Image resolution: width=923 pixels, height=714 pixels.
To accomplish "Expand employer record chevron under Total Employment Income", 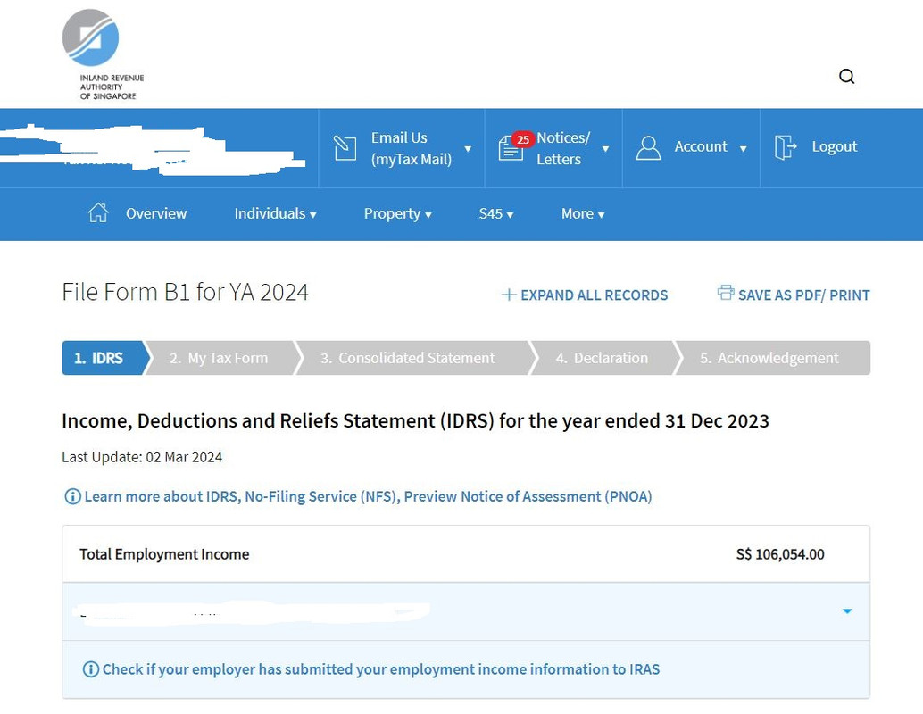I will point(847,611).
